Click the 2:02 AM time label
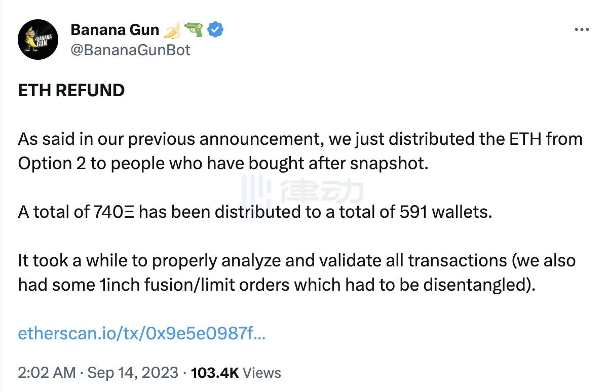This screenshot has height=392, width=606. [46, 373]
